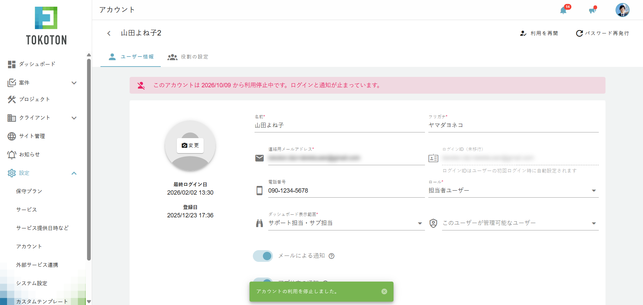Toggle the メールによる通知 switch
643x305 pixels.
coord(263,256)
